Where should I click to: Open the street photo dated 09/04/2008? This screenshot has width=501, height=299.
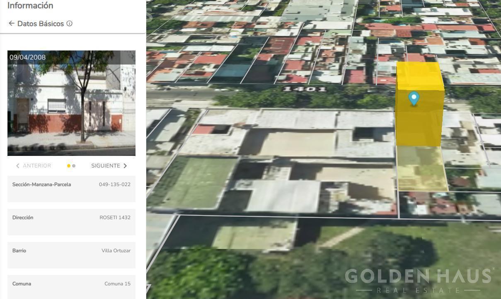coord(71,103)
